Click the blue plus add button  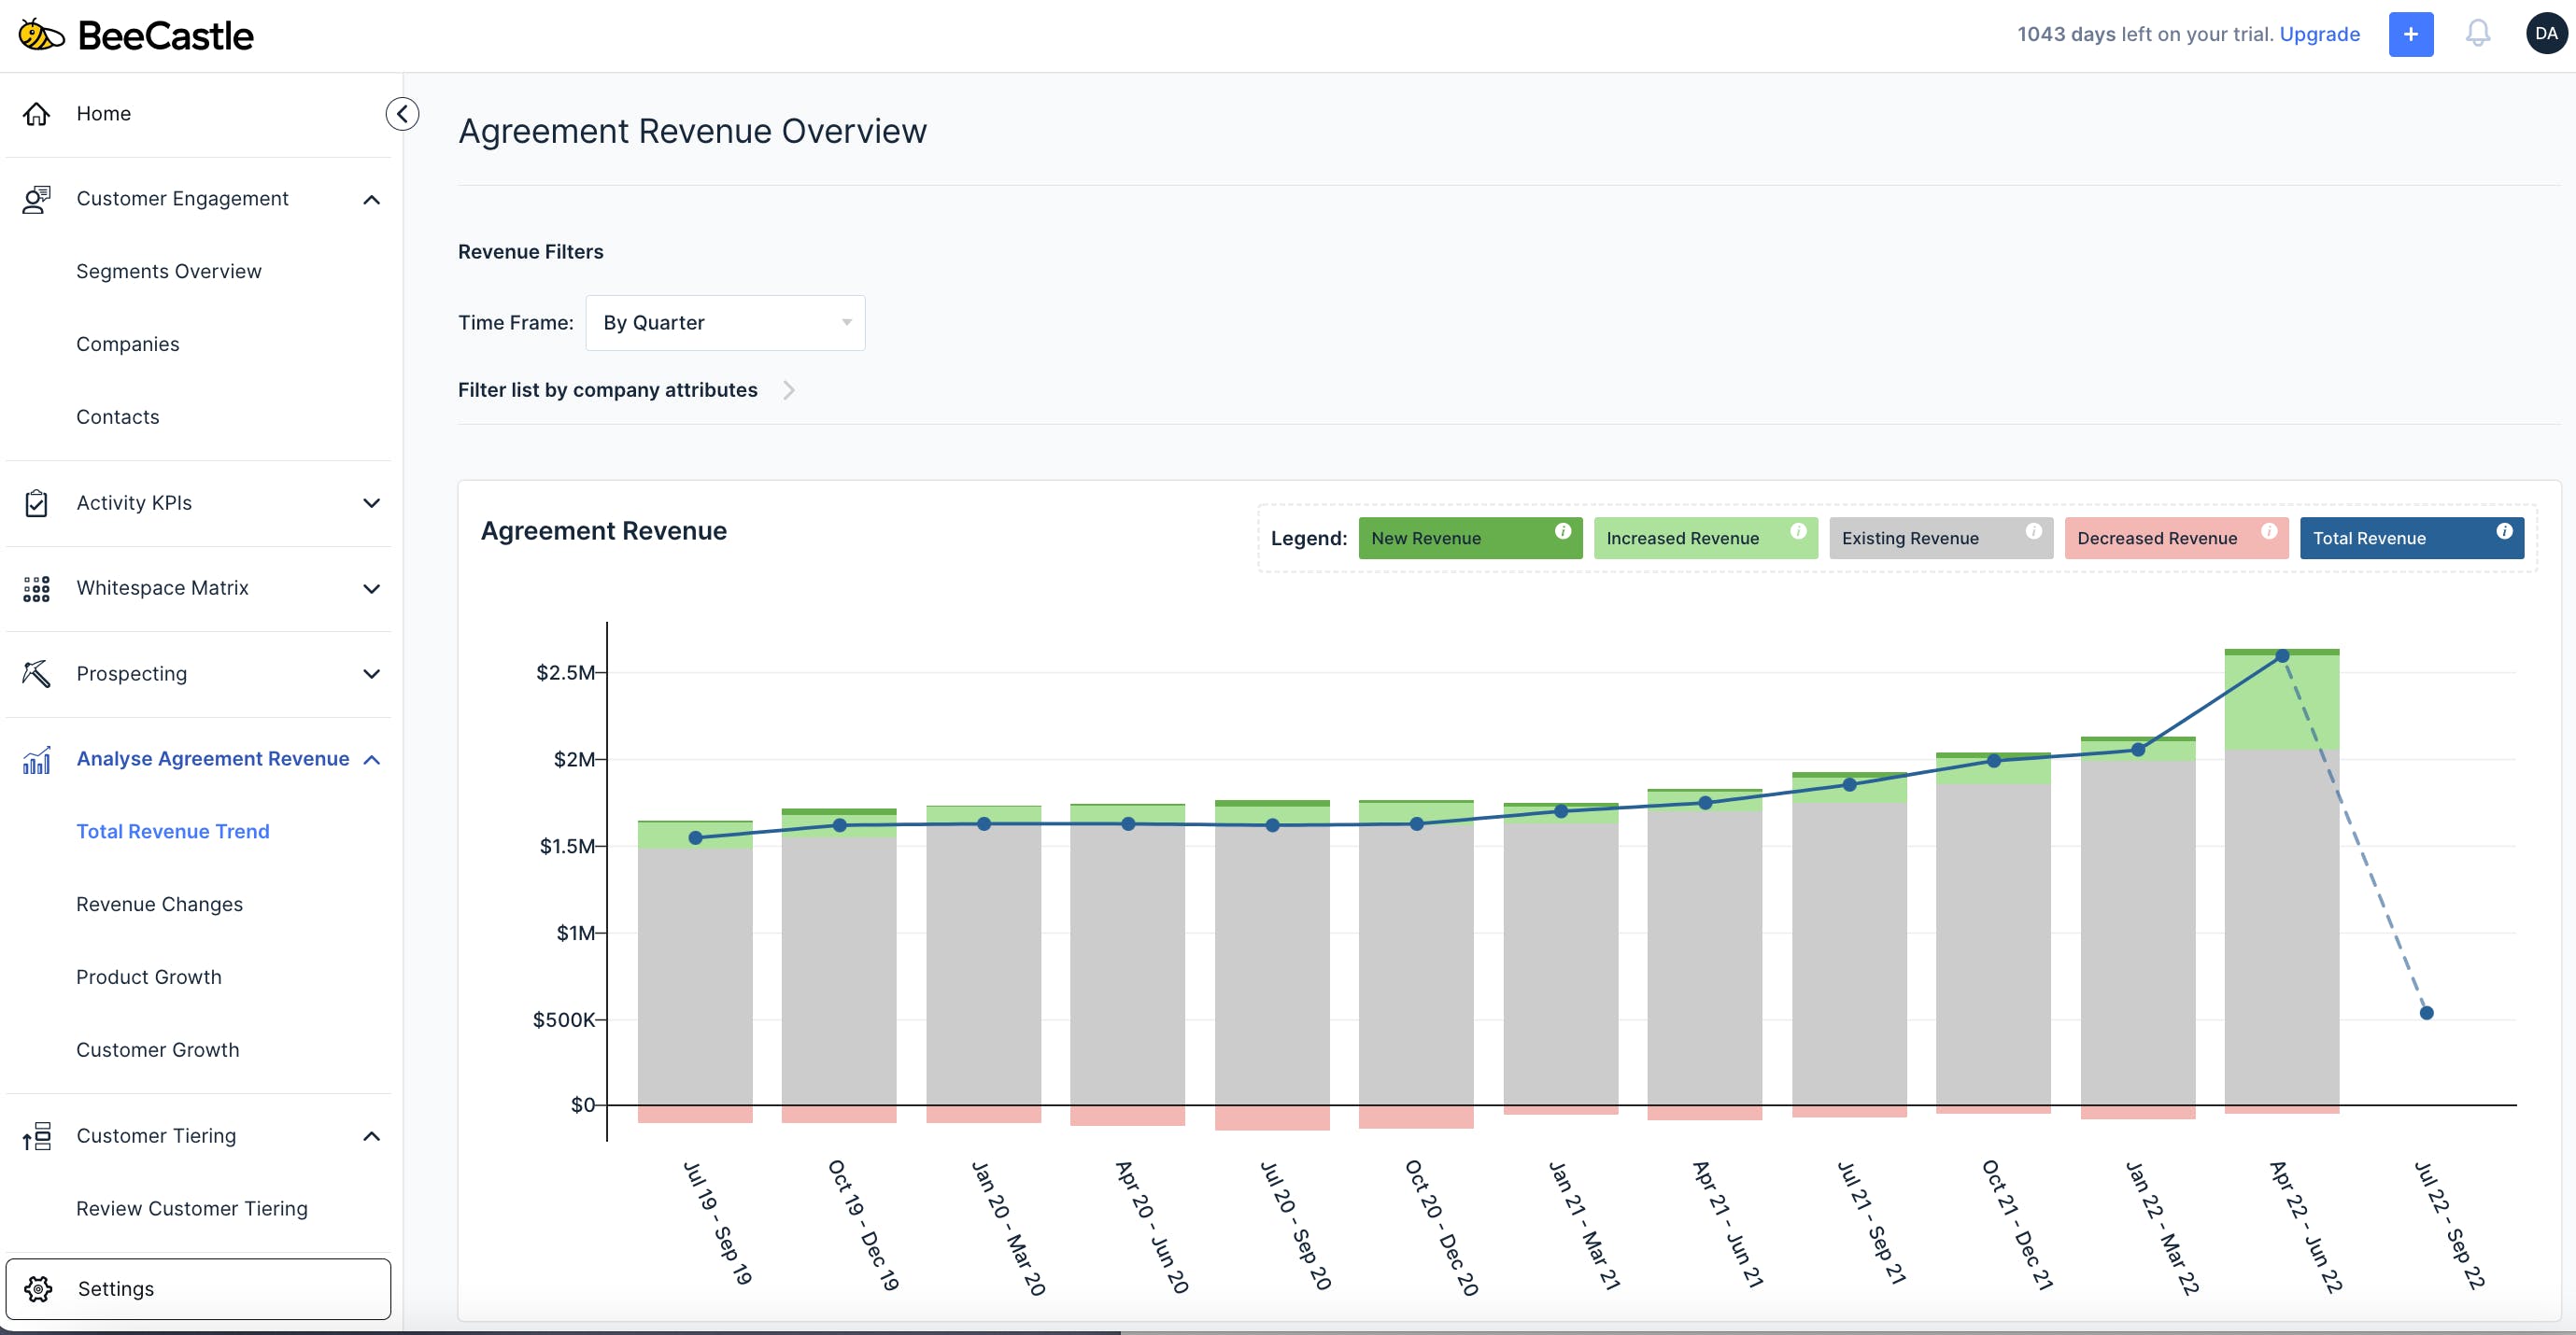(2410, 35)
